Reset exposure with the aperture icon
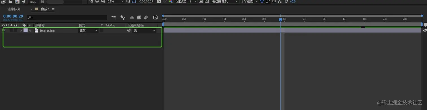This screenshot has height=110, width=427. [x=286, y=1]
